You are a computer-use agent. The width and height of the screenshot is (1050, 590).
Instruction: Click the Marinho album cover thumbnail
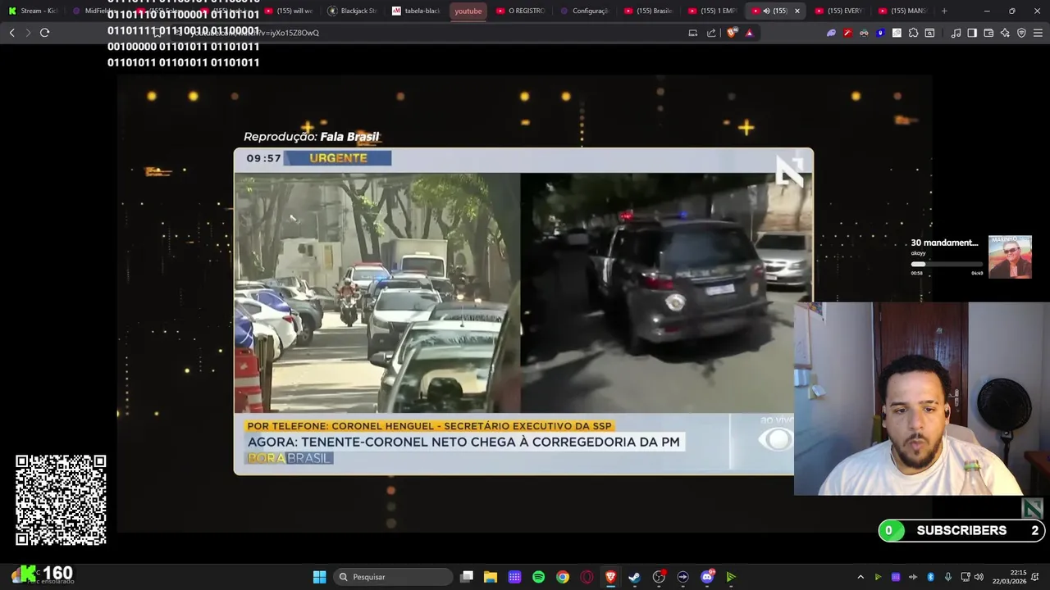(1010, 257)
